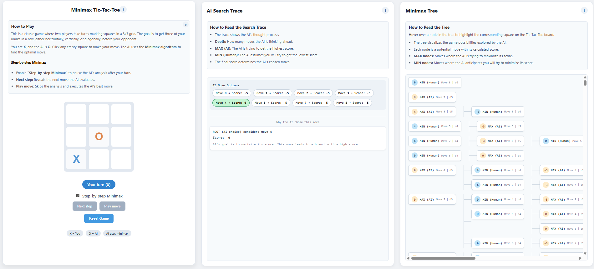
Task: Mark the bottom-center square of the board
Action: coord(99,159)
